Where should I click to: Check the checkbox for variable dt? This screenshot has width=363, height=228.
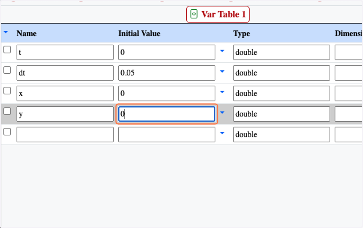(7, 70)
